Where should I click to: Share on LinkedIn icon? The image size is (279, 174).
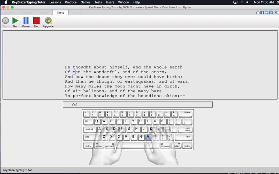271,13
